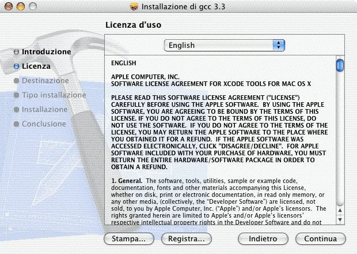Click 'SOFTWARE LICENSE AGREEMENT FOR XCODE TOOLS' line
Image resolution: width=357 pixels, height=254 pixels.
click(211, 84)
